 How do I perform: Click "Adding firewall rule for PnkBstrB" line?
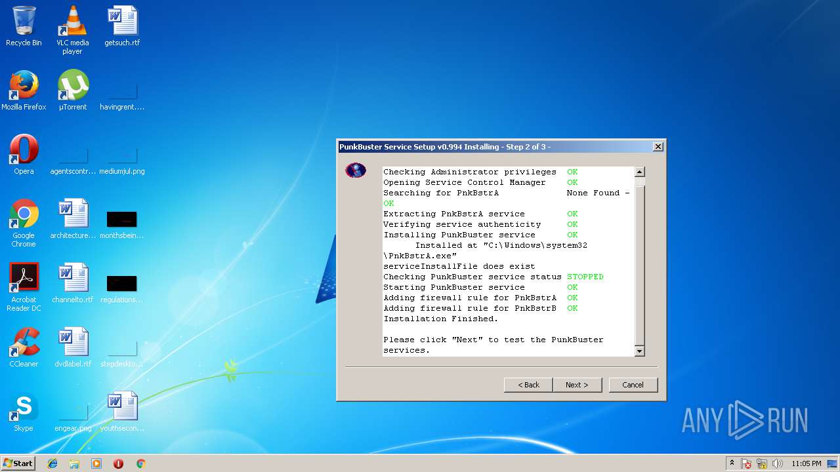[470, 308]
